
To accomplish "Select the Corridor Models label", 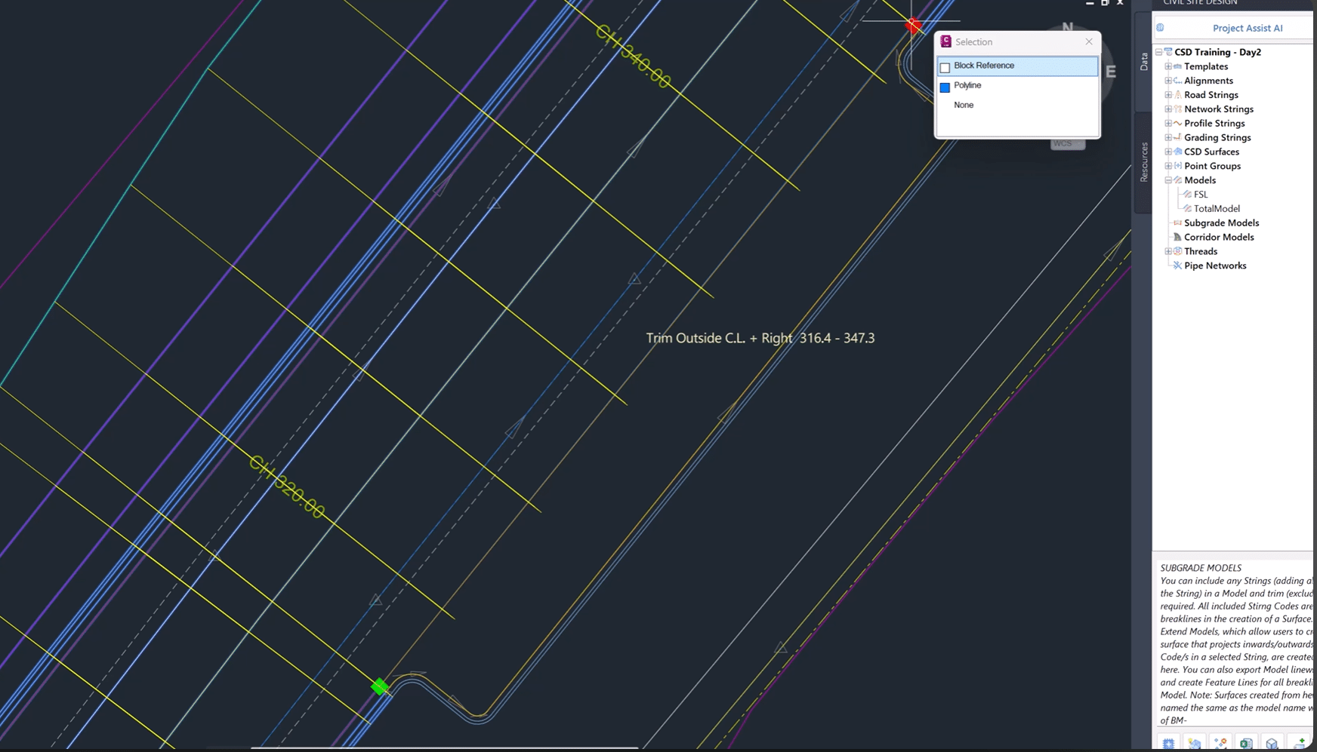I will 1219,238.
